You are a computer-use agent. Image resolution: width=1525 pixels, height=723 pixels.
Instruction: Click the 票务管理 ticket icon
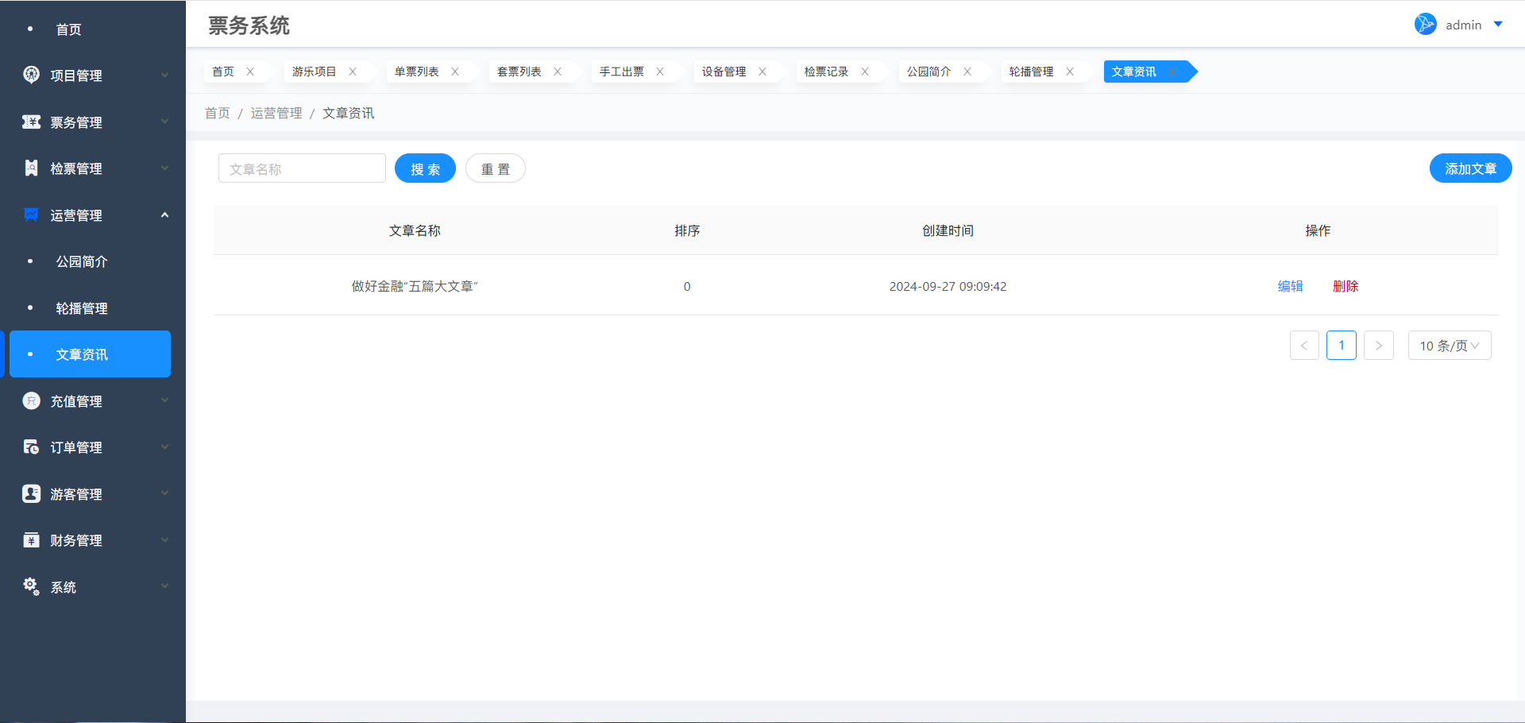pos(31,122)
